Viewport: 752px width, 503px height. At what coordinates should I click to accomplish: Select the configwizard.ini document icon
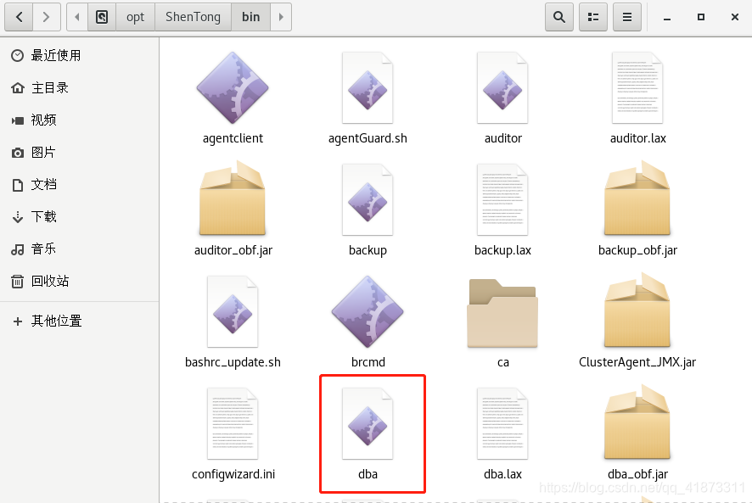233,424
